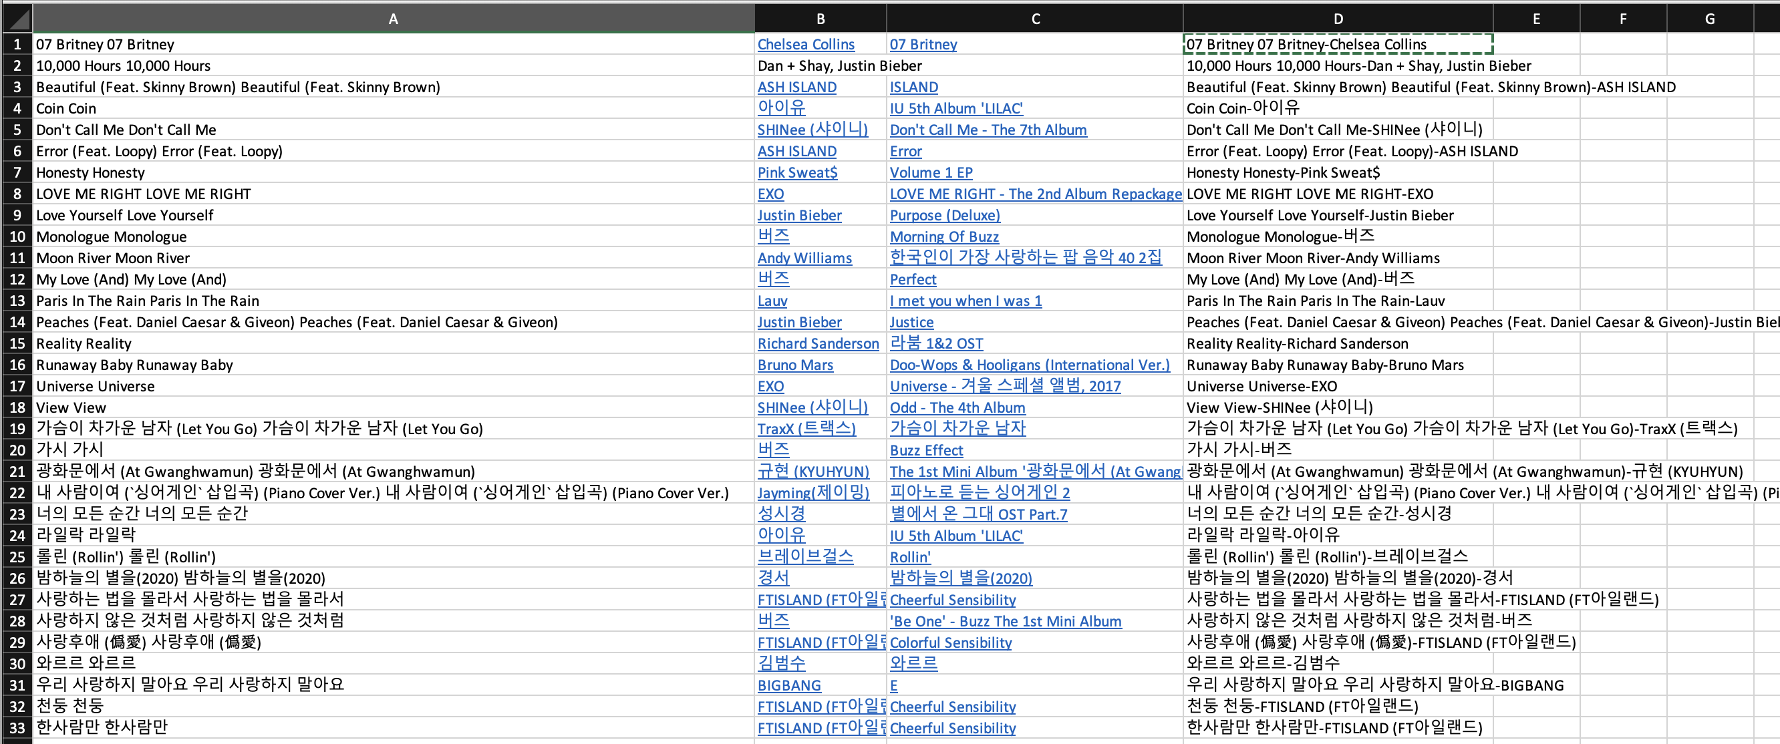1780x744 pixels.
Task: Select column D header
Action: 1338,19
